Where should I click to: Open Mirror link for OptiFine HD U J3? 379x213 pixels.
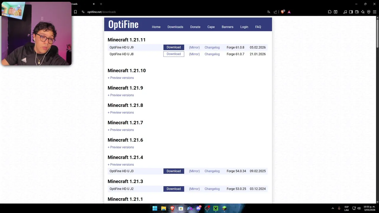pos(194,171)
